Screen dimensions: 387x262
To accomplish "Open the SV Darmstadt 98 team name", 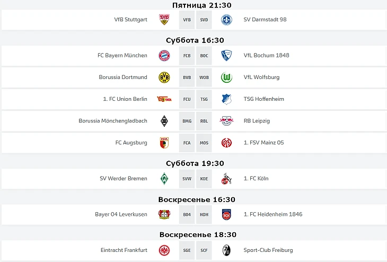I will click(x=265, y=20).
